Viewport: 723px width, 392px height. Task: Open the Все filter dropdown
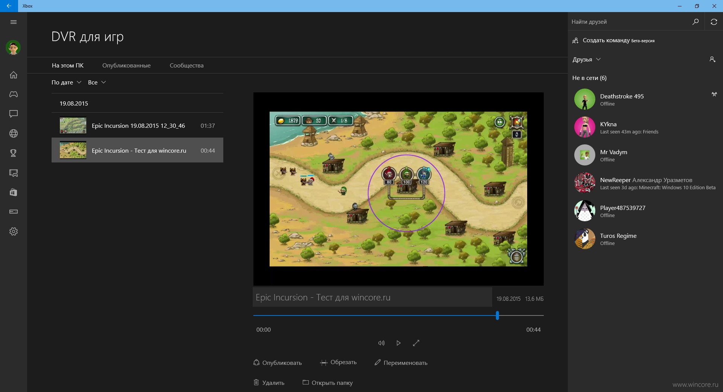coord(97,82)
